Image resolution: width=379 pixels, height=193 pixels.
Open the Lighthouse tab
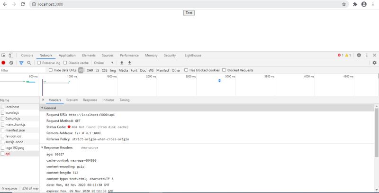[x=193, y=55]
